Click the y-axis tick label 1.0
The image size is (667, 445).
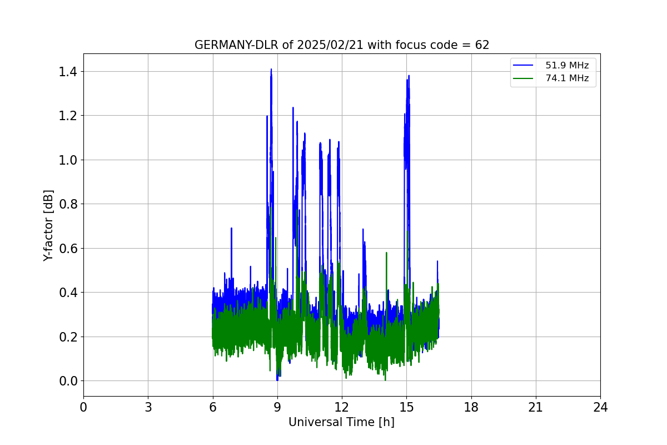click(68, 160)
